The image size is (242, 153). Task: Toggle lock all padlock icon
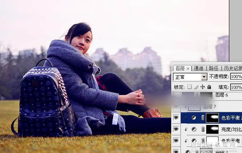click(x=209, y=87)
